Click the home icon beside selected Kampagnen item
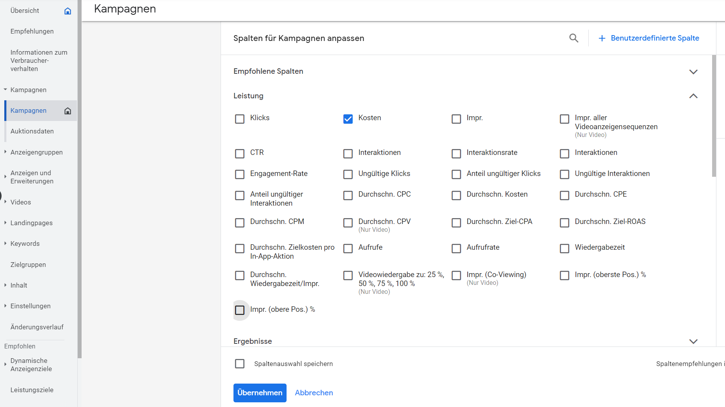This screenshot has width=725, height=407. pyautogui.click(x=68, y=111)
